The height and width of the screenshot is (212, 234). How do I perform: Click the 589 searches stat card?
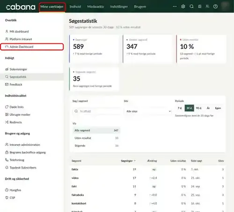click(x=94, y=49)
